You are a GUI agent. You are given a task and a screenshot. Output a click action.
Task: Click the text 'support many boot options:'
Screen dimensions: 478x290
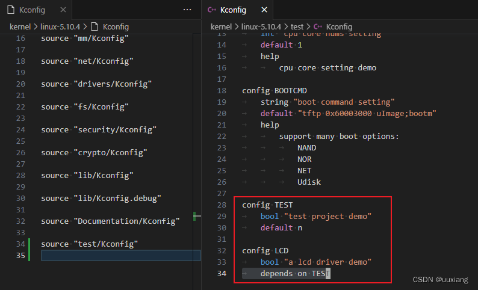pyautogui.click(x=339, y=137)
